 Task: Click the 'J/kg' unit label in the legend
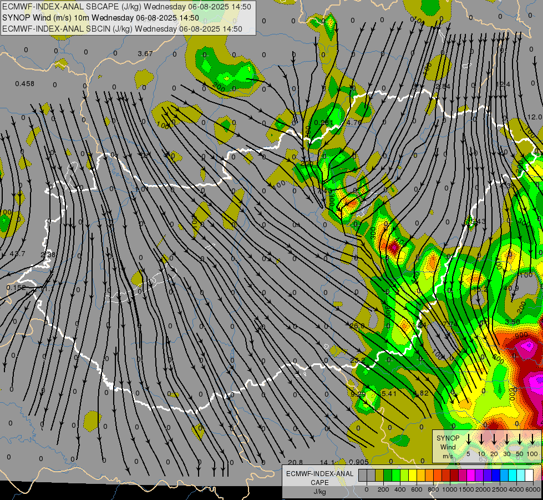click(319, 492)
